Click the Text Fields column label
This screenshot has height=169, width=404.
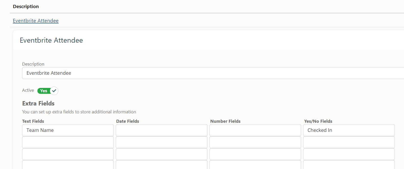33,121
